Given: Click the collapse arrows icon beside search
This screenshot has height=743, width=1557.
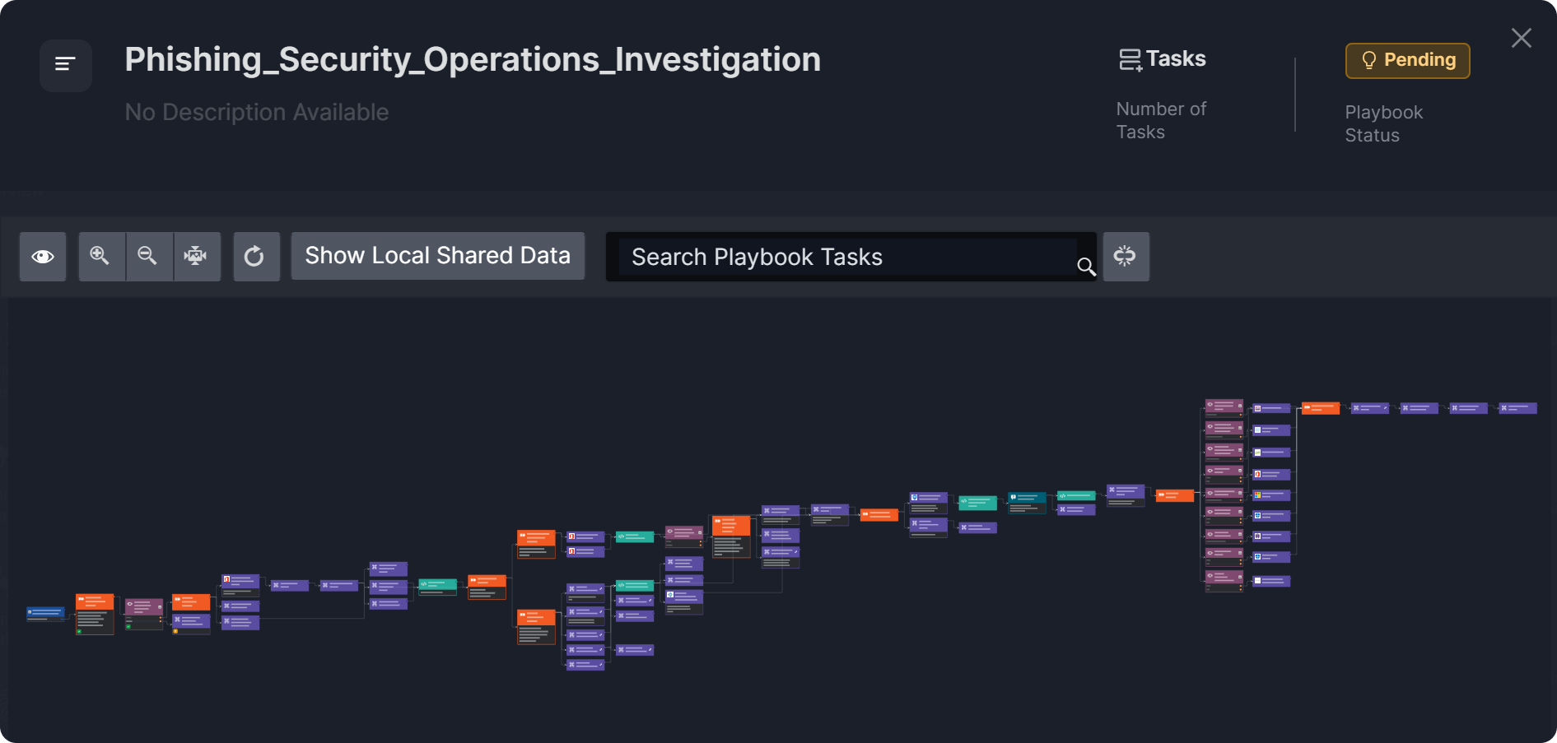Looking at the screenshot, I should click(x=1125, y=256).
